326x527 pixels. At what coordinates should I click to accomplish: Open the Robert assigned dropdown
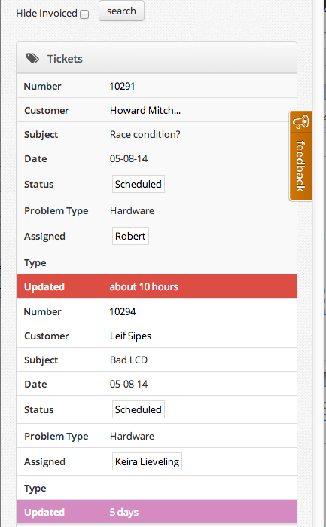point(130,236)
